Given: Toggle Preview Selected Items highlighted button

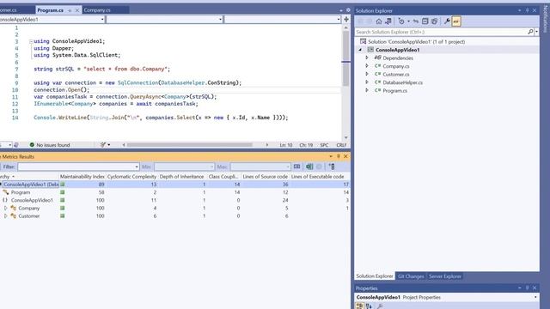Looking at the screenshot, I should (456, 21).
